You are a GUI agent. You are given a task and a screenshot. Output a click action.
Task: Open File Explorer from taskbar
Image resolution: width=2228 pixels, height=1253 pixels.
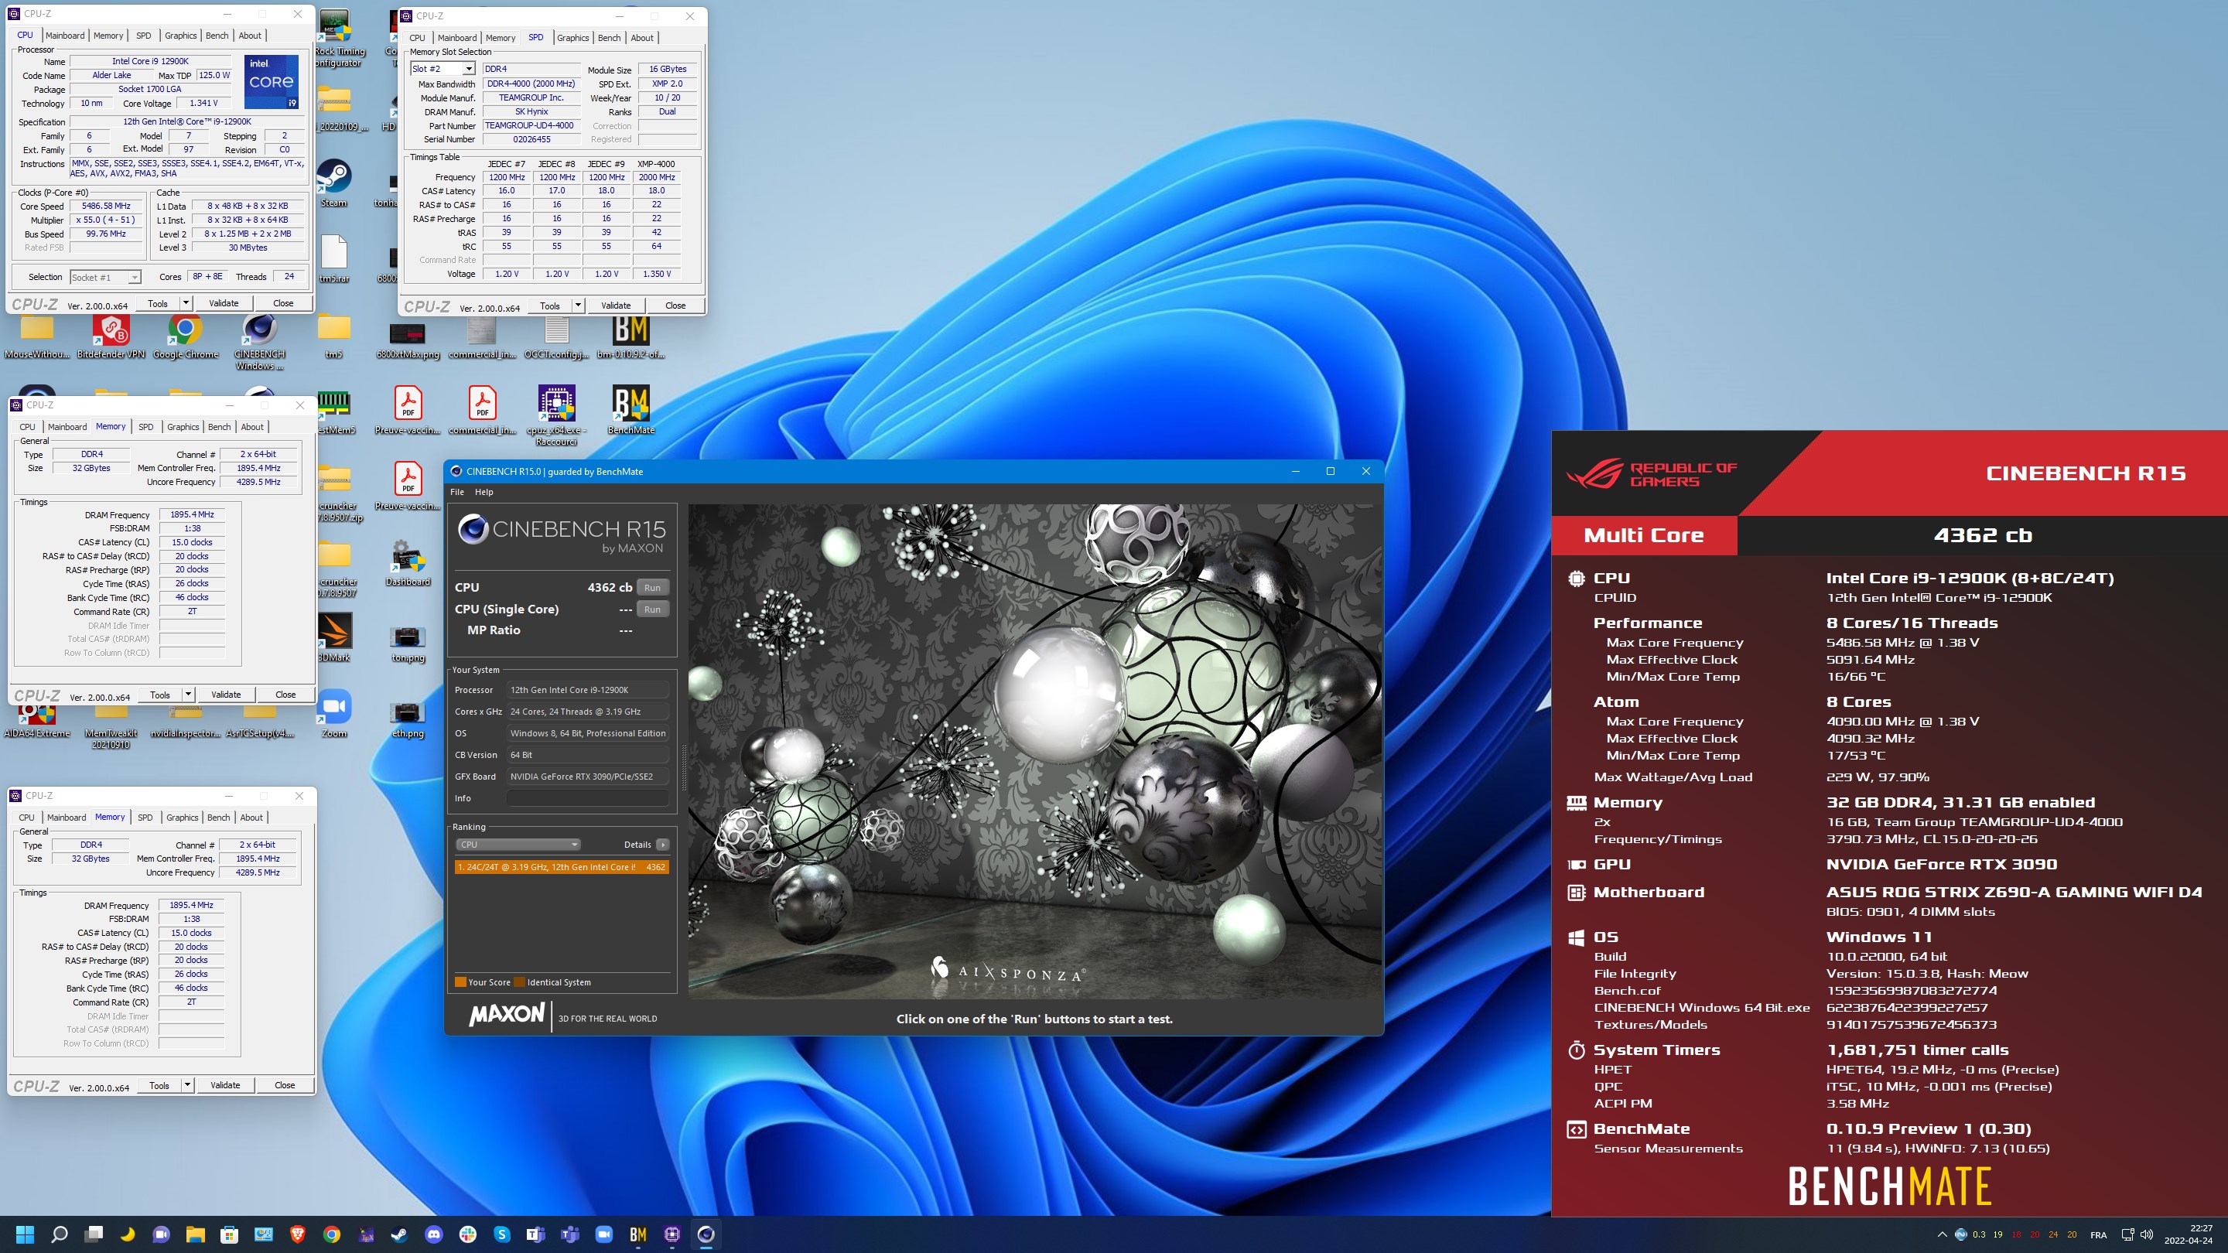(196, 1234)
